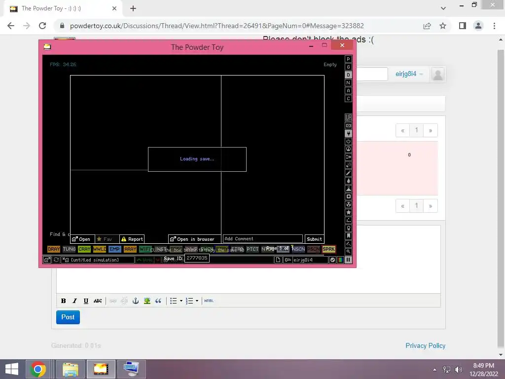Open the Explosives menu section icon

[x=348, y=165]
